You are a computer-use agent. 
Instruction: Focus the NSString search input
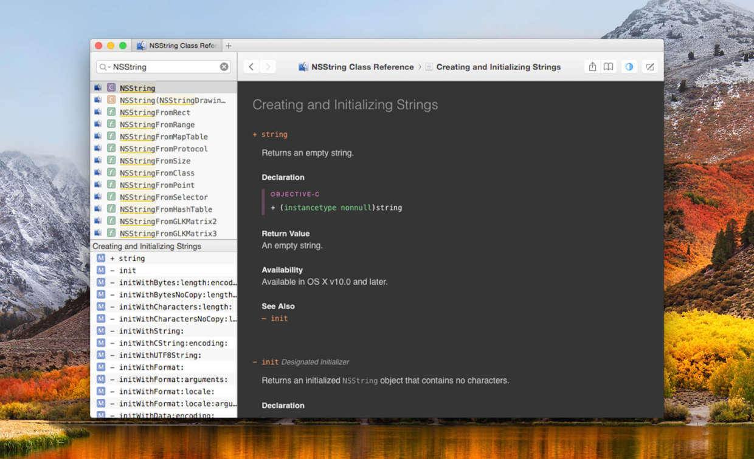pyautogui.click(x=164, y=67)
